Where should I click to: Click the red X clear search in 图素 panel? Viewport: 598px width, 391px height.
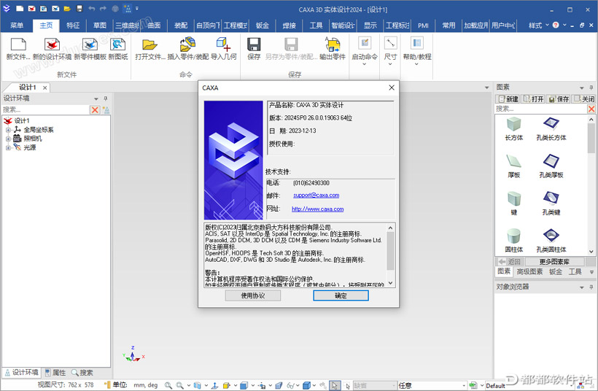click(x=591, y=109)
